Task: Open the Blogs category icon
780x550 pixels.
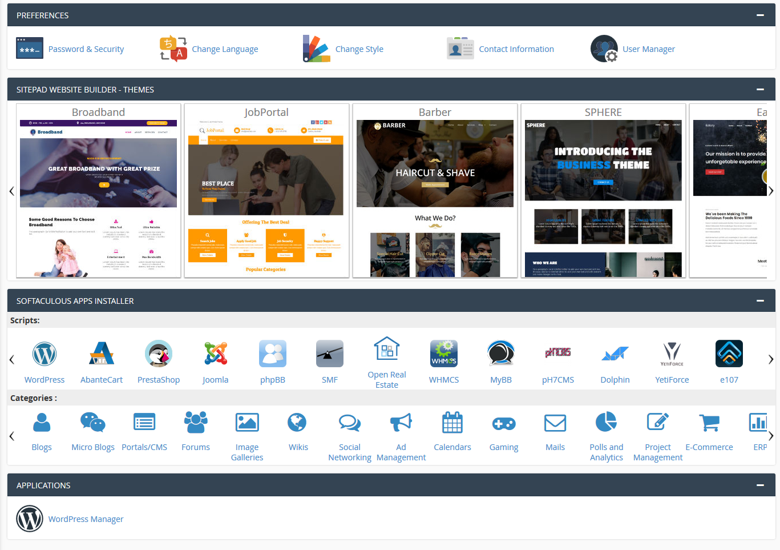Action: (42, 423)
